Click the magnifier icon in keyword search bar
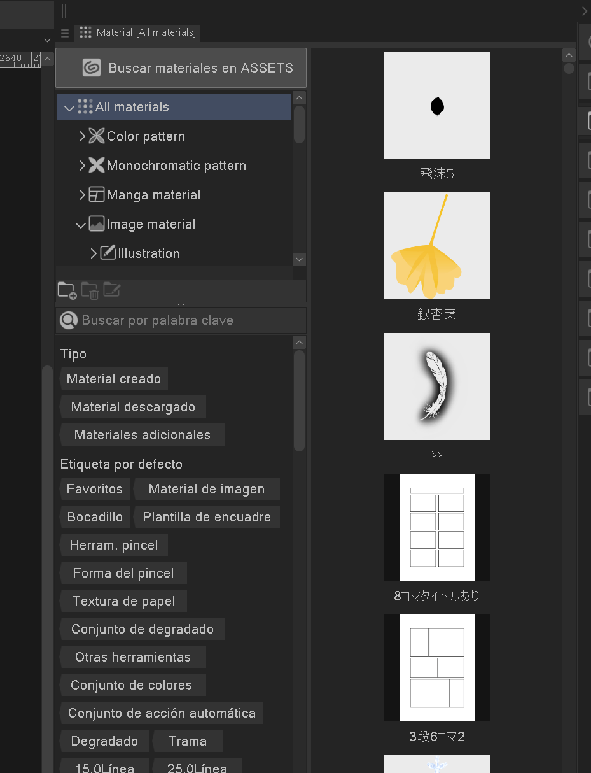 click(x=69, y=320)
